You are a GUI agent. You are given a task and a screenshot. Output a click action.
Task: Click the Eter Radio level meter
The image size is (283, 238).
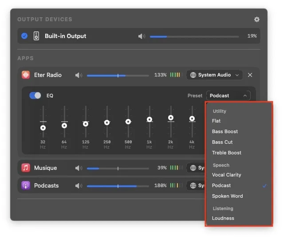pyautogui.click(x=176, y=75)
